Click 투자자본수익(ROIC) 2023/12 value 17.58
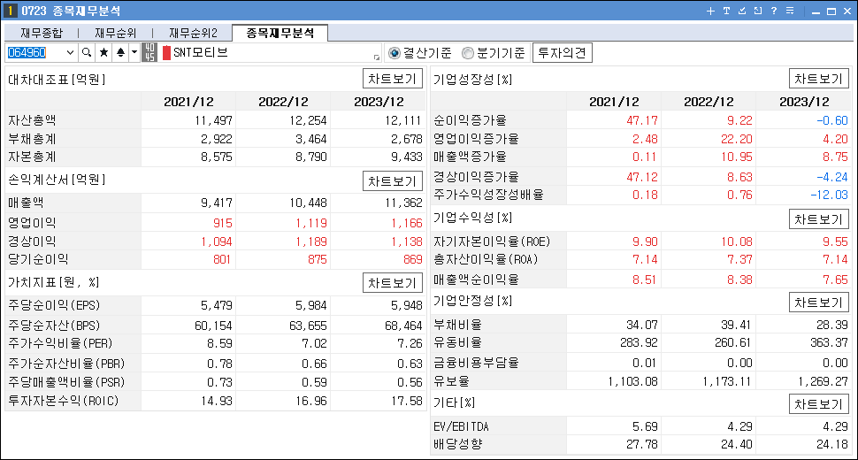The height and width of the screenshot is (460, 858). 407,401
